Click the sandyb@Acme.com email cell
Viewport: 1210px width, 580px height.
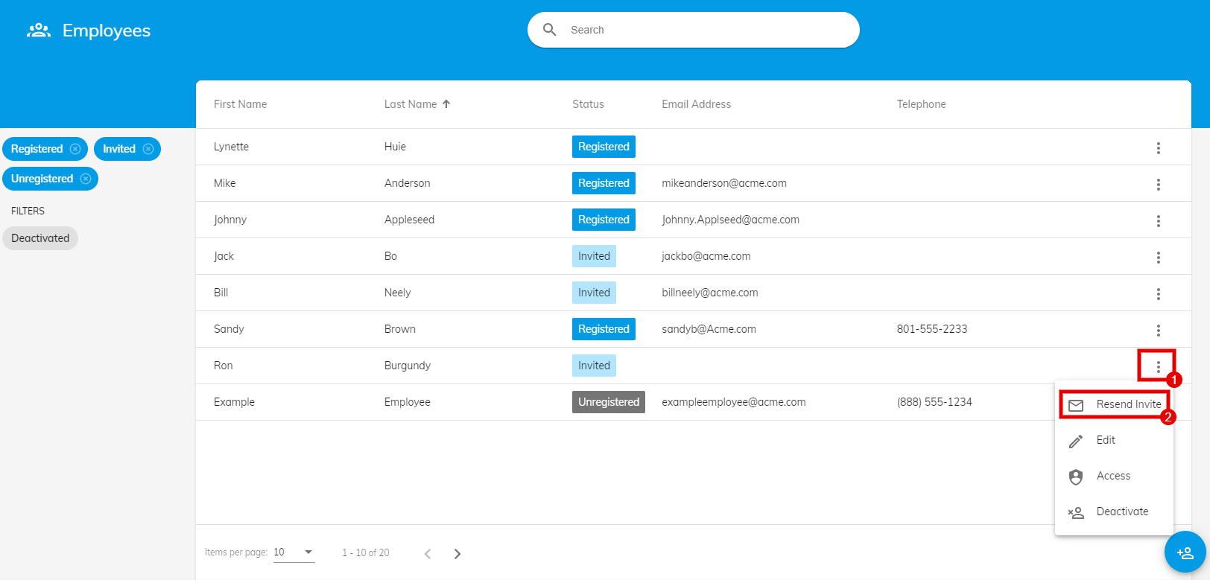click(709, 329)
